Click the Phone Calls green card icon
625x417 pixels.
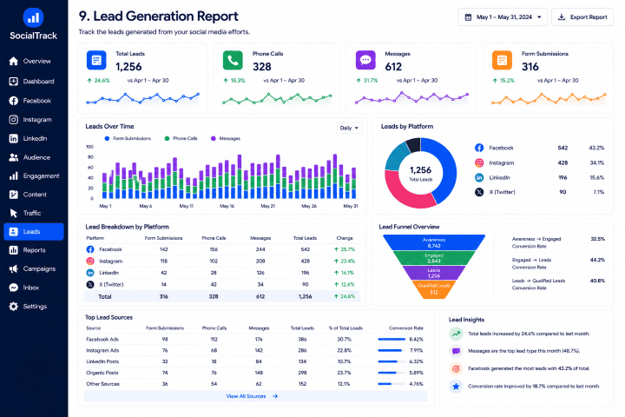[233, 60]
